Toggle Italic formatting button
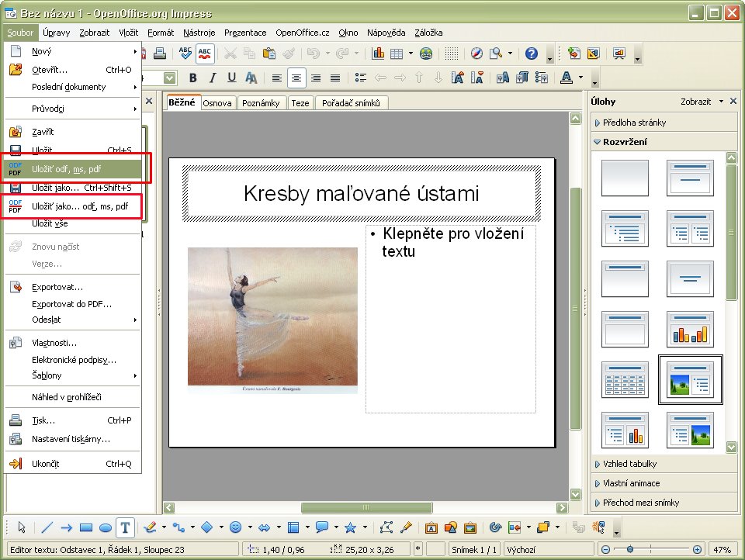This screenshot has width=745, height=560. pyautogui.click(x=213, y=78)
